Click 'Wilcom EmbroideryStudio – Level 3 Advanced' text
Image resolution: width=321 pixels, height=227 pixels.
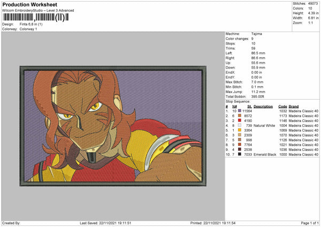coord(38,11)
